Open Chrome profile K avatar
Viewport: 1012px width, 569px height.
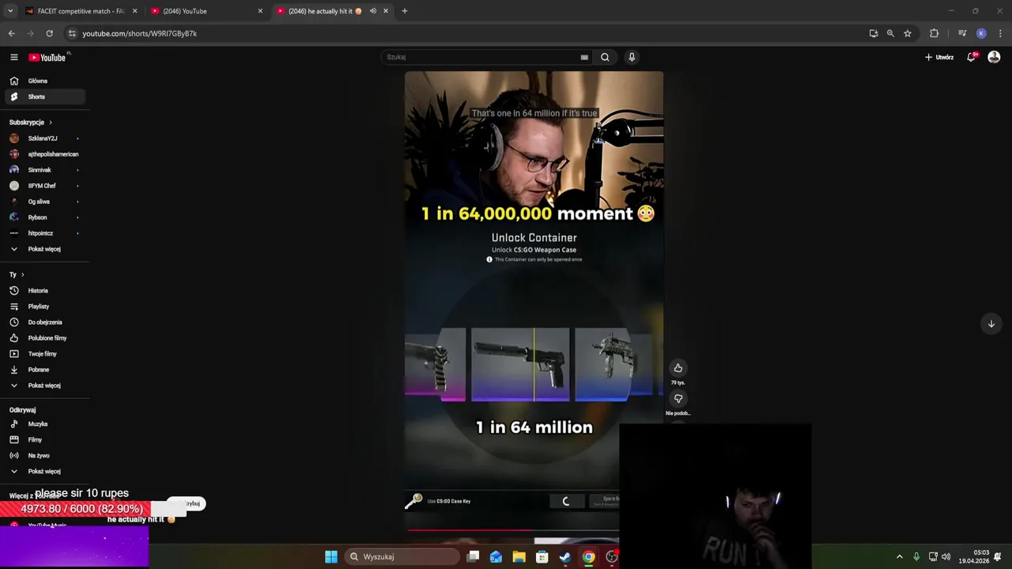981,33
